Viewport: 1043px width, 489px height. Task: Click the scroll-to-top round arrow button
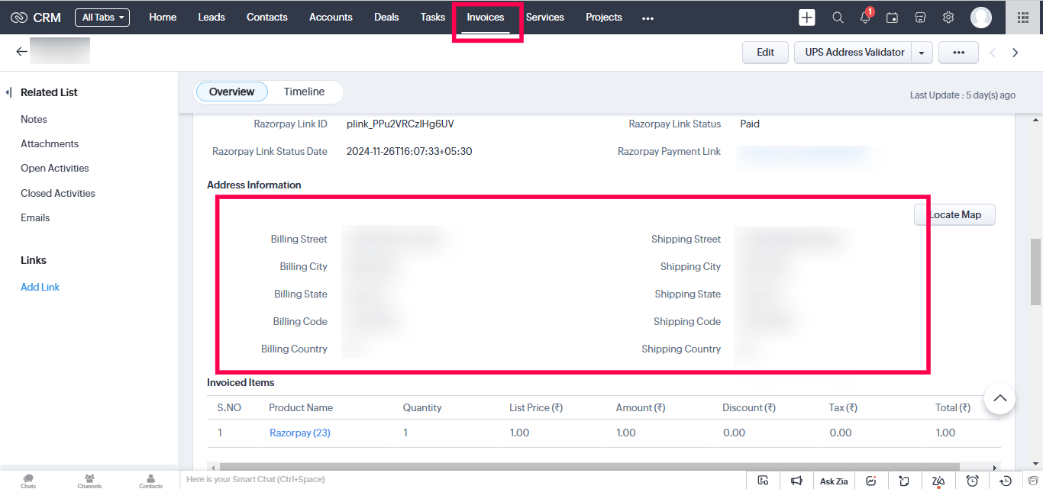pos(999,398)
